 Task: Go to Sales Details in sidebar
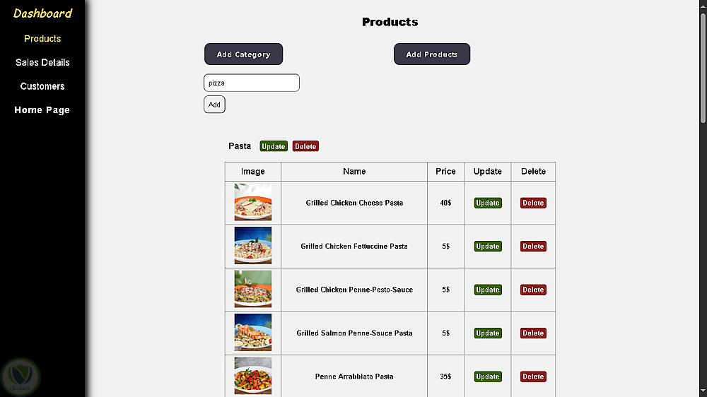point(42,62)
